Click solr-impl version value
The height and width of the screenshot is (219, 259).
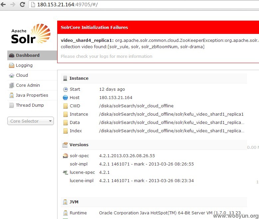146,164
